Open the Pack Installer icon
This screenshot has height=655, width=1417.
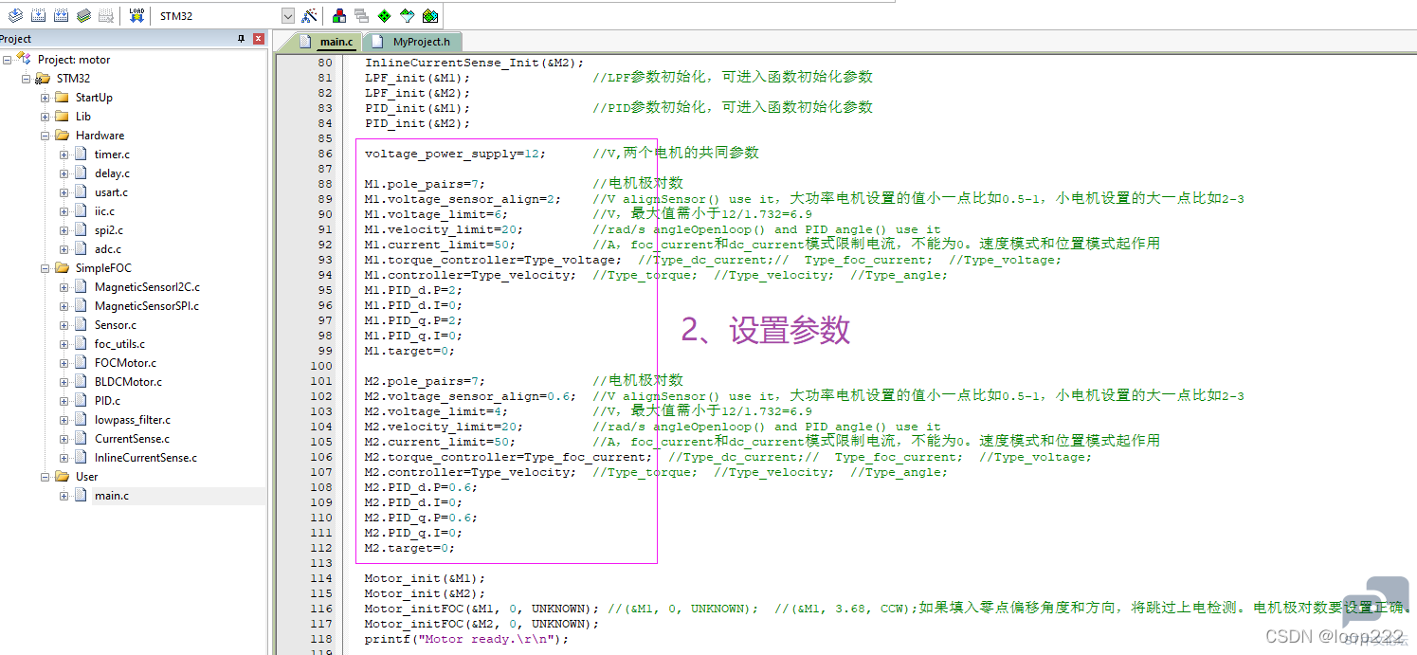pyautogui.click(x=429, y=15)
